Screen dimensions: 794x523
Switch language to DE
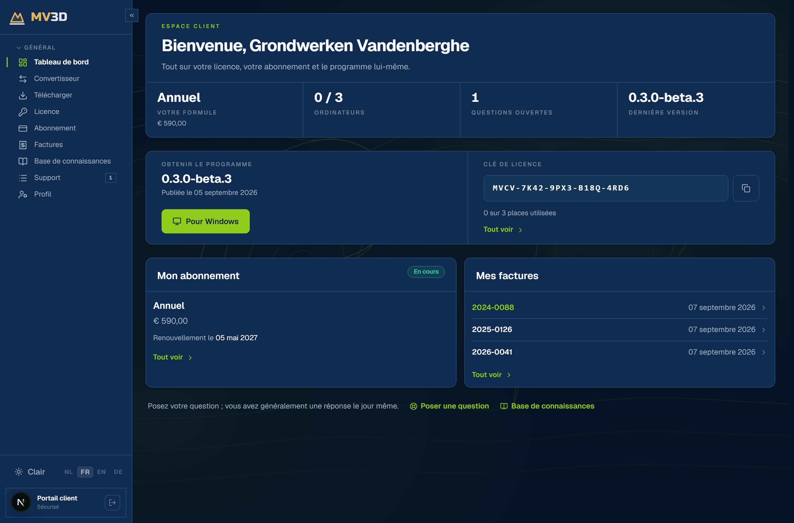[x=118, y=472]
